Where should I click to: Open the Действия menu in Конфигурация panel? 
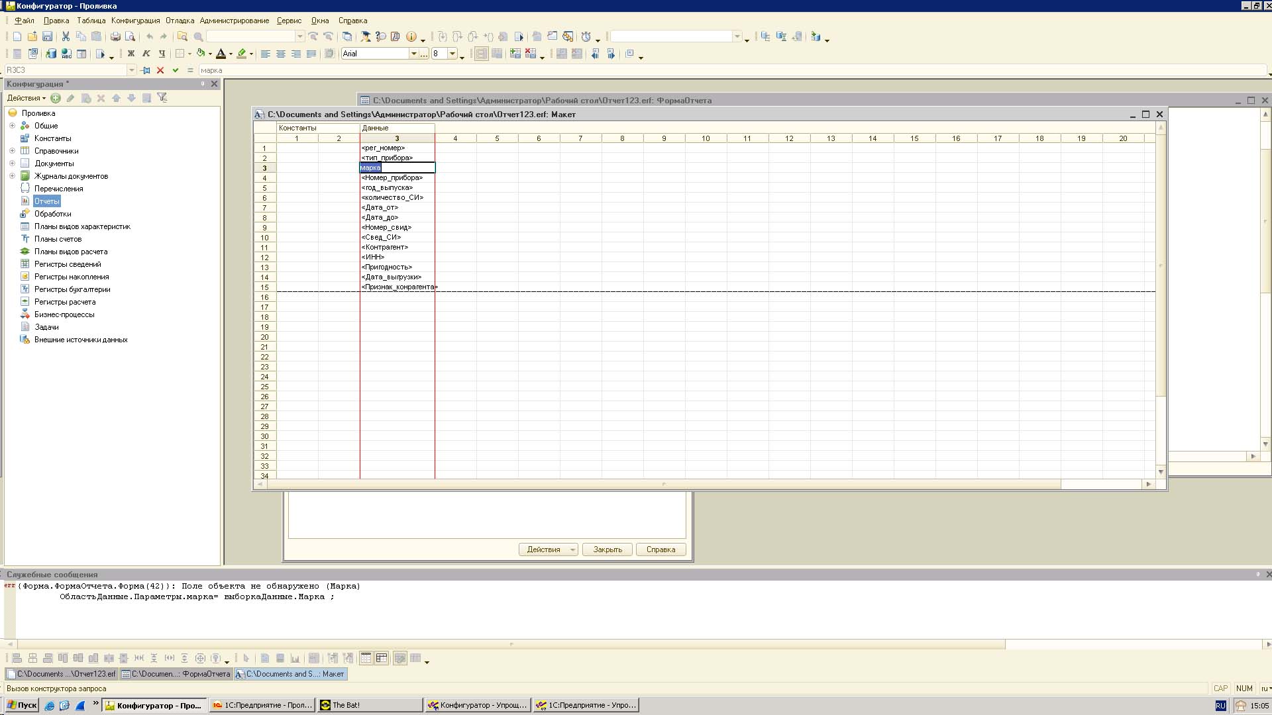pos(26,98)
